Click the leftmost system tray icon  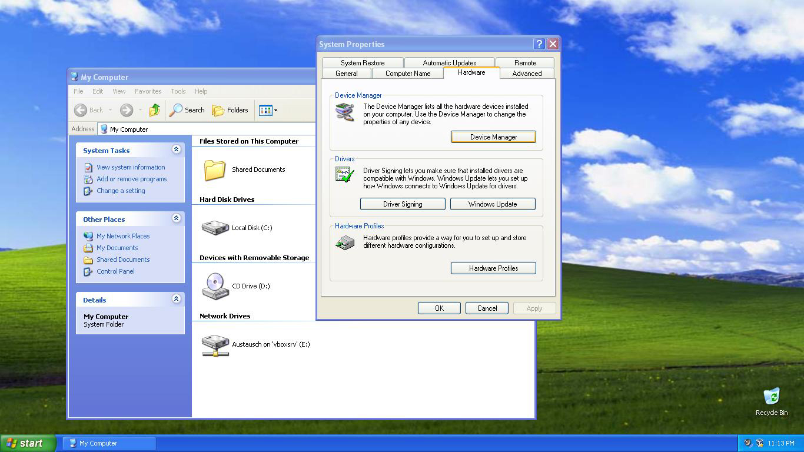tap(748, 443)
